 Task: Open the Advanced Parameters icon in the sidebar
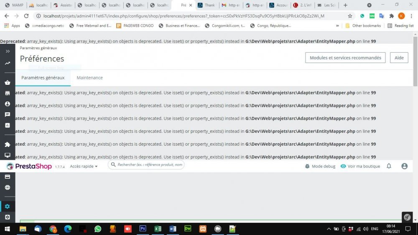tap(8, 217)
